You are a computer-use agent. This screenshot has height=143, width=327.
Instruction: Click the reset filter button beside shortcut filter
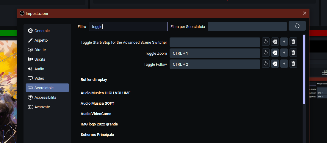(297, 26)
